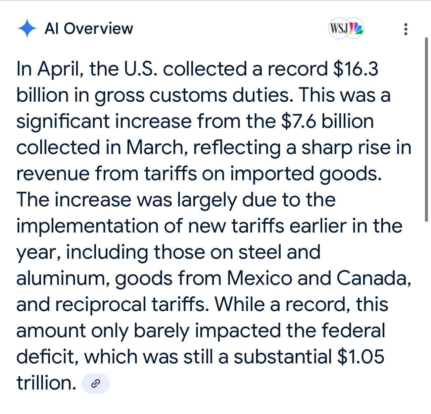Click the link chip after 'trillion.'
The height and width of the screenshot is (414, 431).
pos(96,383)
